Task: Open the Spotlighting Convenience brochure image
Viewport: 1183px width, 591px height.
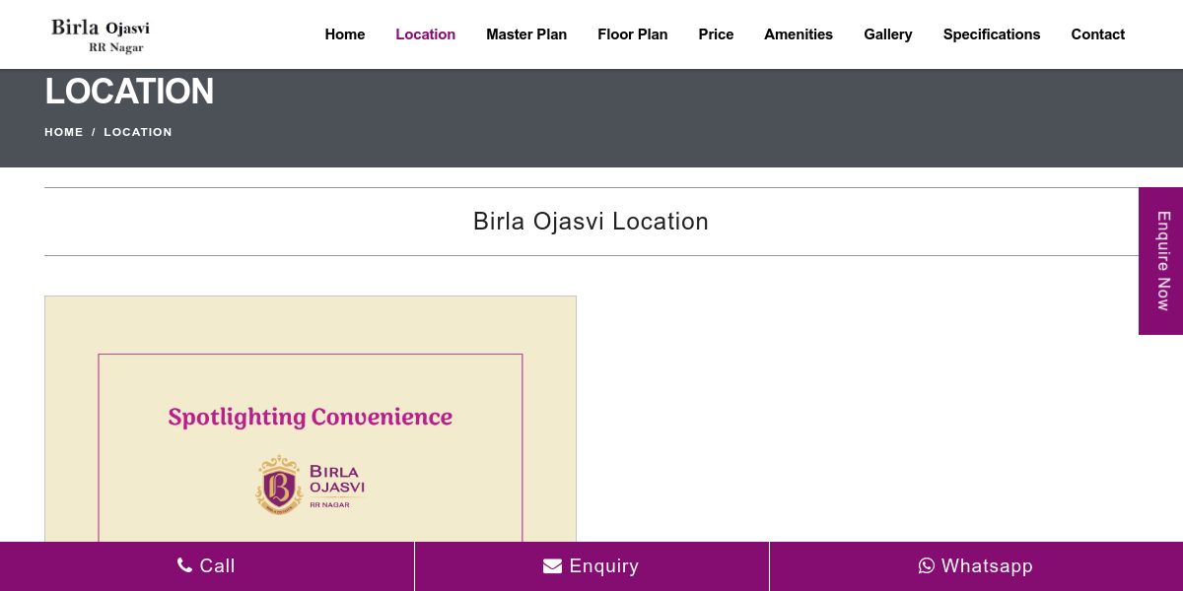Action: [x=311, y=419]
